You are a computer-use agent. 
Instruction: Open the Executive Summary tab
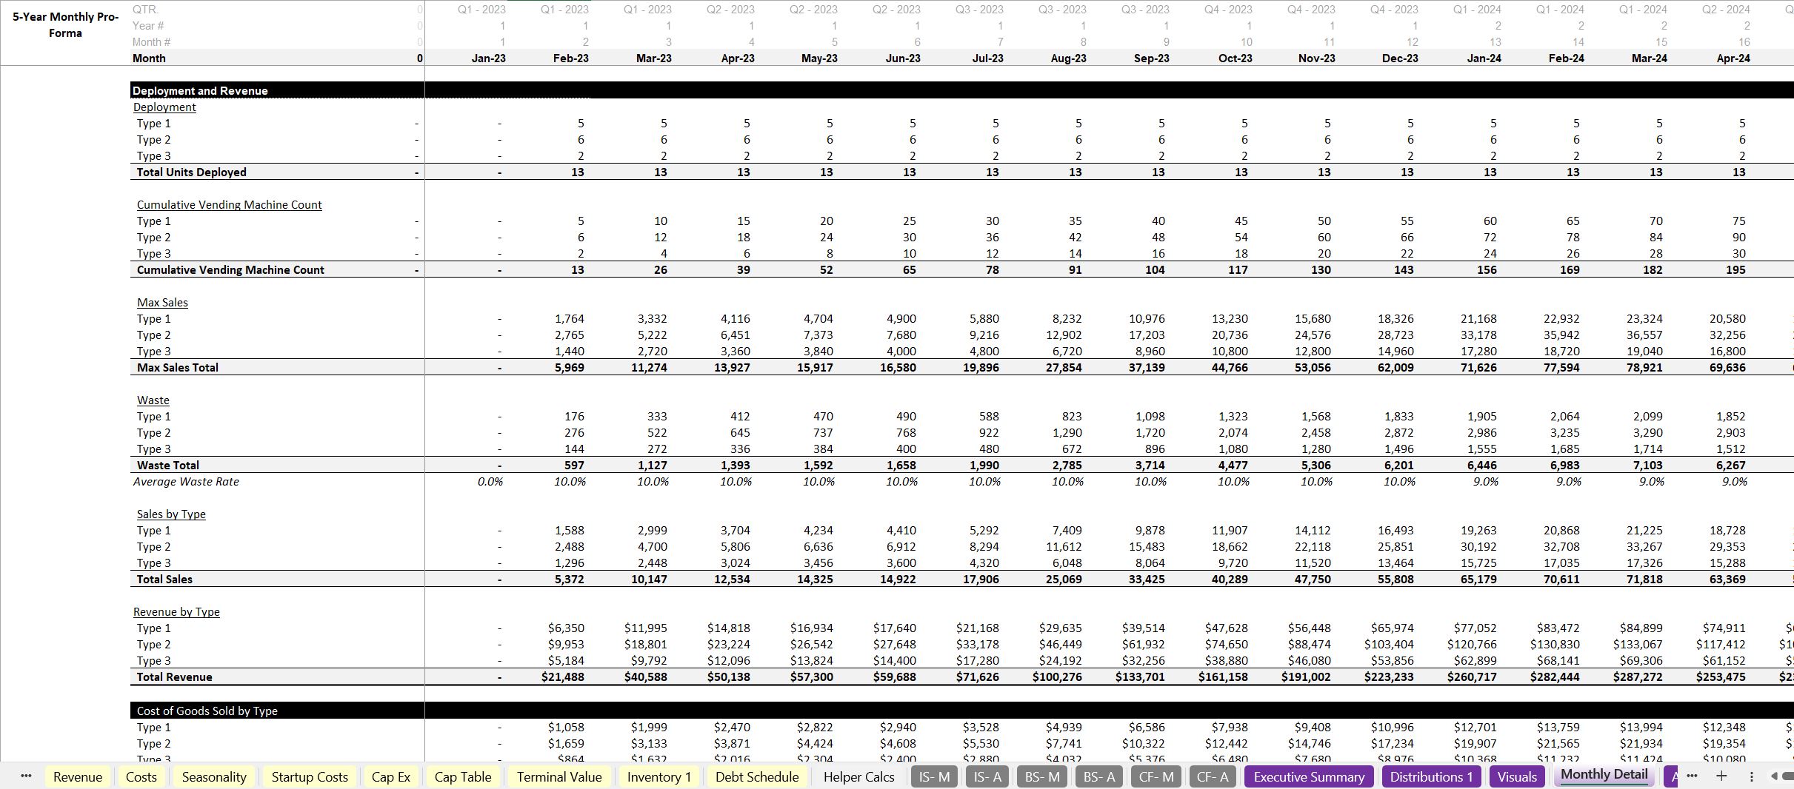[x=1309, y=776]
